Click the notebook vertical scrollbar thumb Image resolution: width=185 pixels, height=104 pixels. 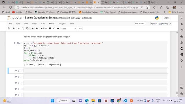(177, 93)
